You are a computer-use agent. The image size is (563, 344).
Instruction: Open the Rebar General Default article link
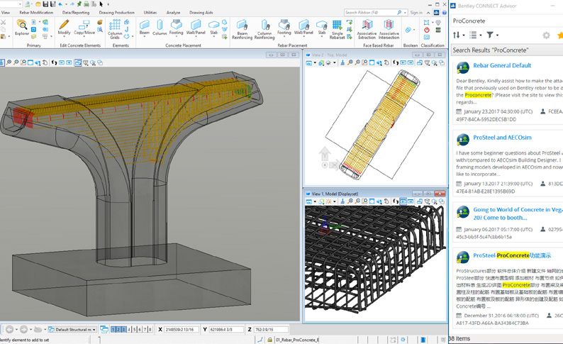pos(502,65)
